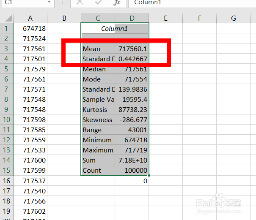Select row 9 header
Image resolution: width=256 pixels, height=220 pixels.
point(6,110)
